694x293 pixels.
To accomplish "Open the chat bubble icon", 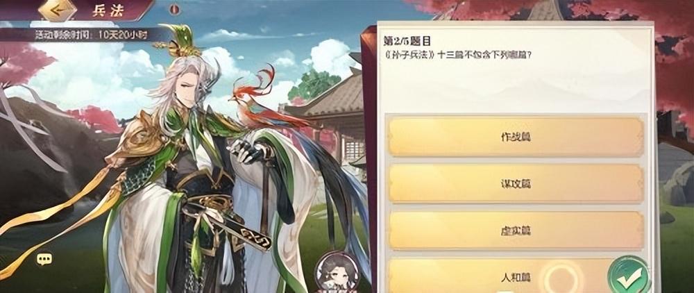I will point(44,260).
